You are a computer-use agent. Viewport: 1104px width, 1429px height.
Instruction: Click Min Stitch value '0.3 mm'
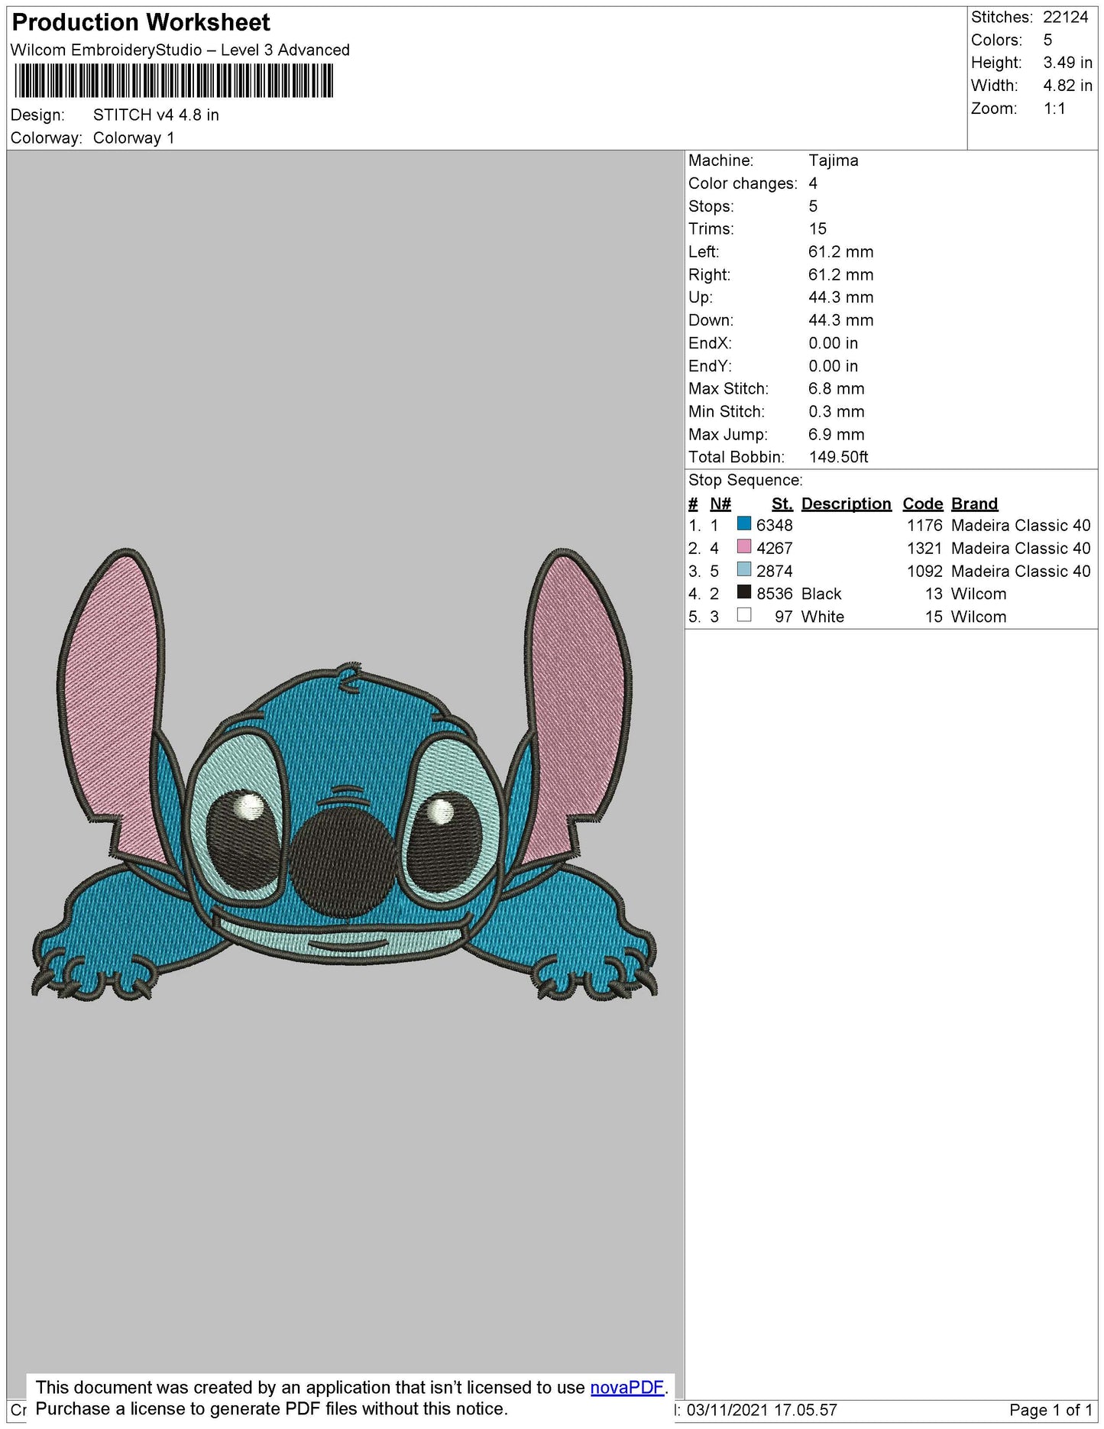click(836, 411)
